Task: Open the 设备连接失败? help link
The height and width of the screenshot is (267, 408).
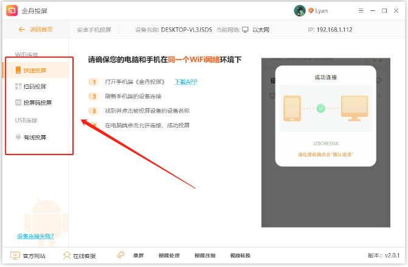Action: pyautogui.click(x=35, y=236)
